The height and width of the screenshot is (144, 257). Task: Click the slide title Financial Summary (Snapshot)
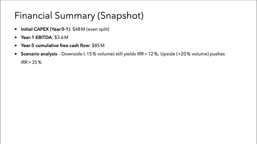point(79,15)
